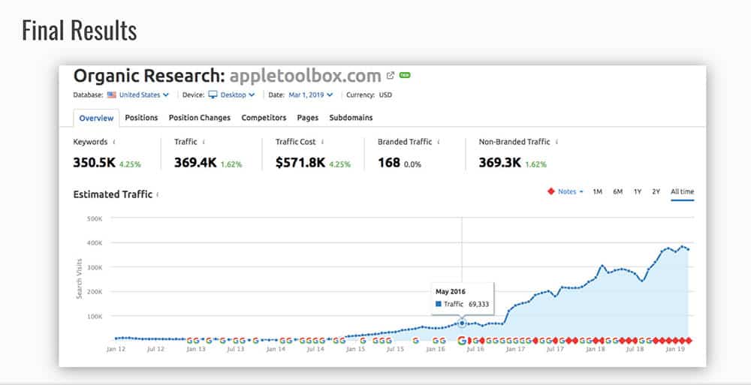
Task: Click the 300K y-axis label
Action: [x=95, y=268]
